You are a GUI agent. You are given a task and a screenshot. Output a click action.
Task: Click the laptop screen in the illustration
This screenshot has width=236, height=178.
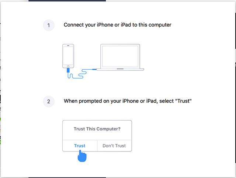(120, 56)
